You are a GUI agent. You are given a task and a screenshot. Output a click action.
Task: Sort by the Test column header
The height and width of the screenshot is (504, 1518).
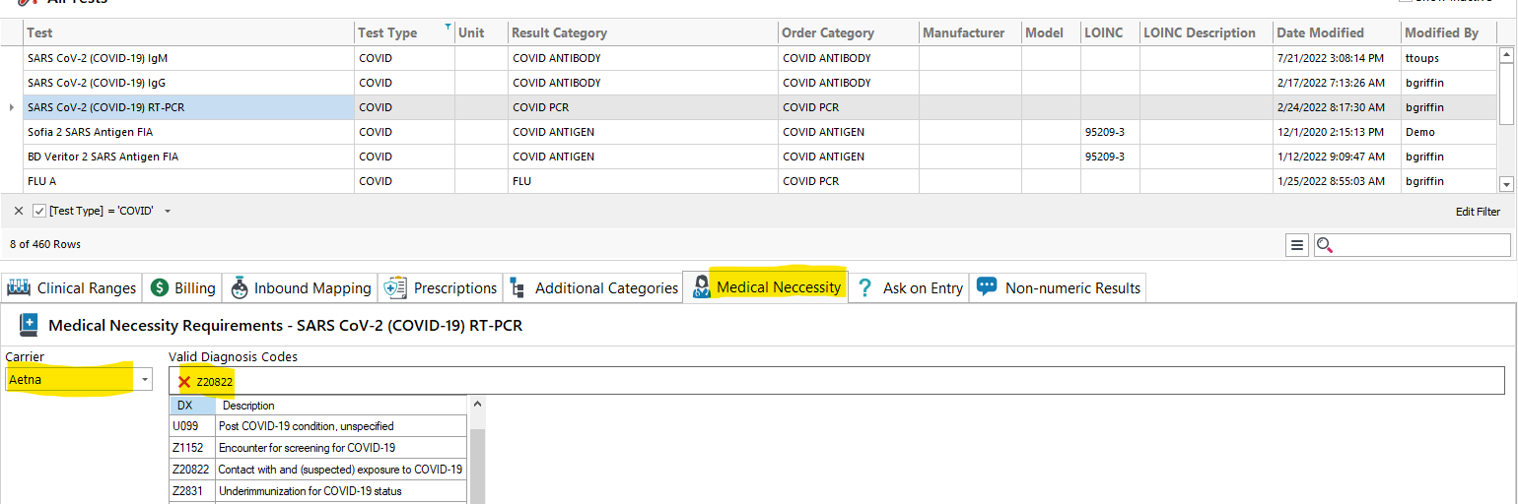click(x=189, y=32)
